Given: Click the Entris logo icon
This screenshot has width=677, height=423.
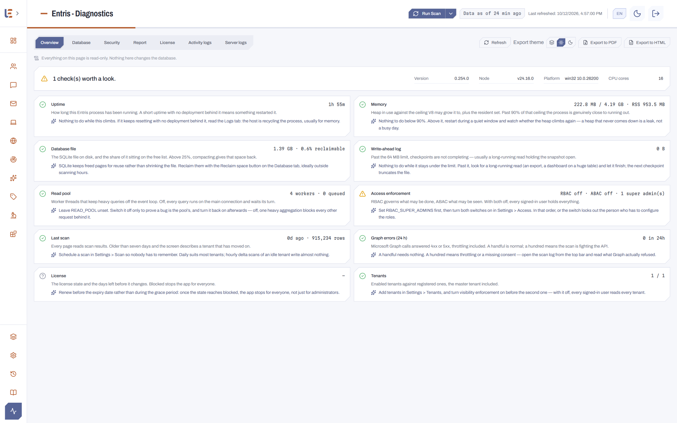Looking at the screenshot, I should [x=8, y=13].
